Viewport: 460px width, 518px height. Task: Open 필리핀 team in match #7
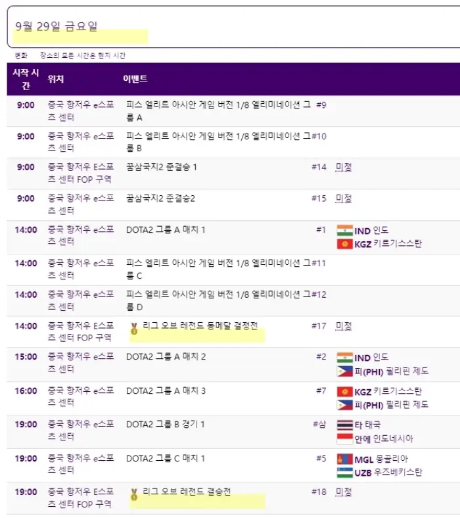[x=391, y=405]
